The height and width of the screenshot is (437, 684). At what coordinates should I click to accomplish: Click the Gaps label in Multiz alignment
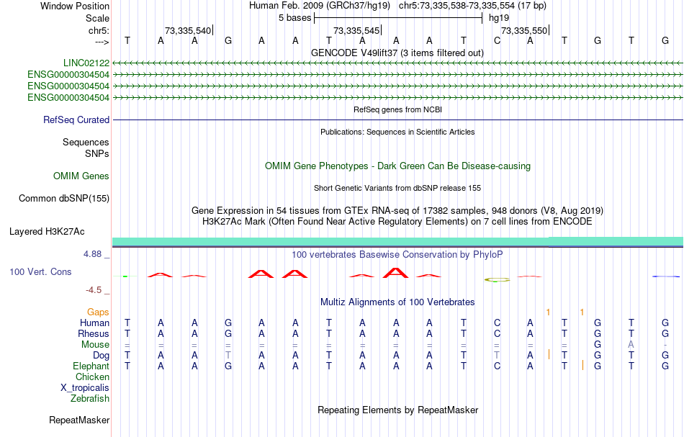98,312
